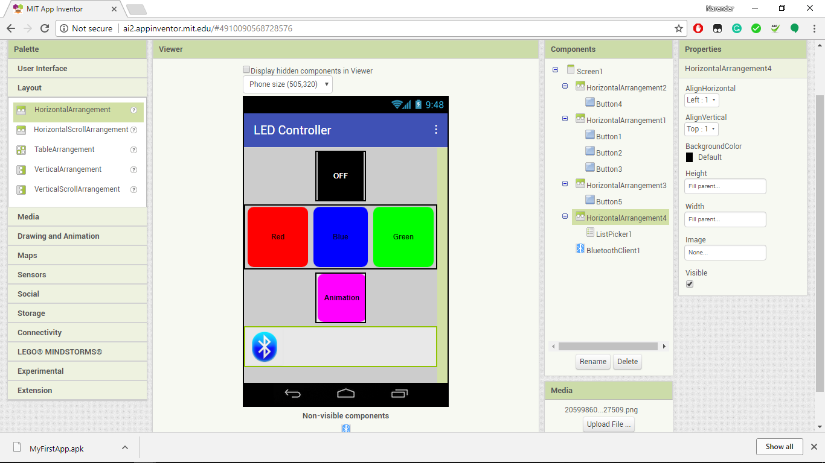Open the Storage palette section
The width and height of the screenshot is (825, 463).
click(x=77, y=313)
